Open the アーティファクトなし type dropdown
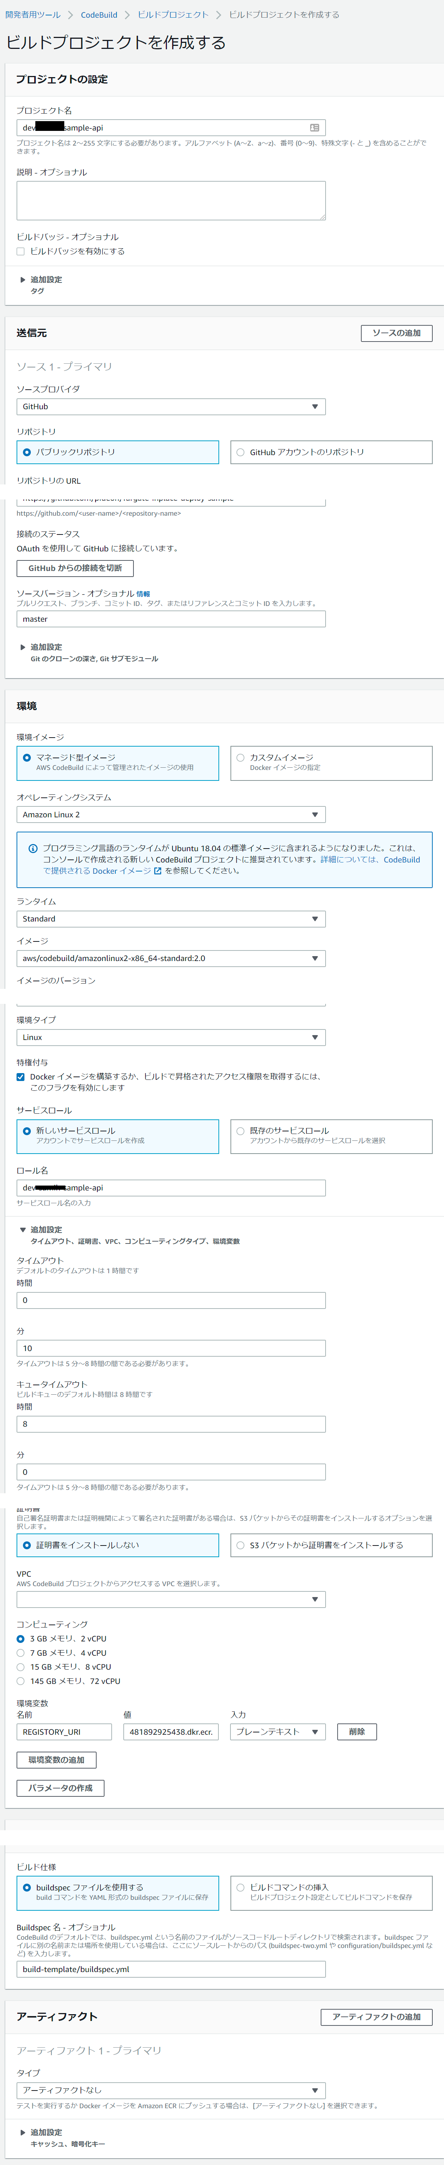 (171, 2090)
